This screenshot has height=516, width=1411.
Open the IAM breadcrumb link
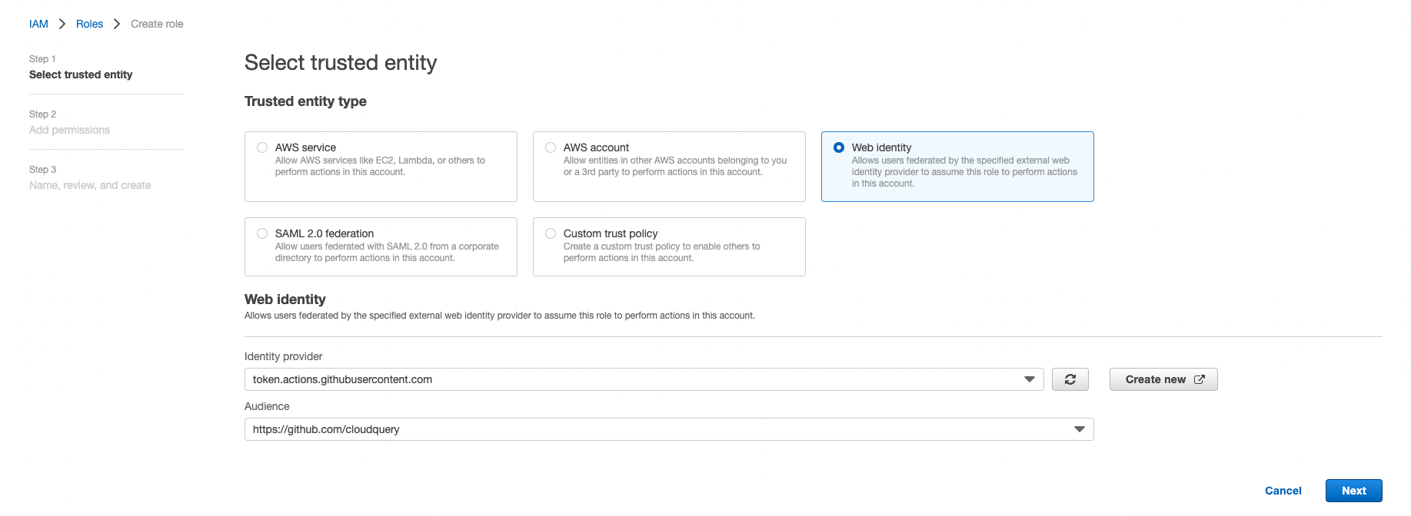pos(38,24)
